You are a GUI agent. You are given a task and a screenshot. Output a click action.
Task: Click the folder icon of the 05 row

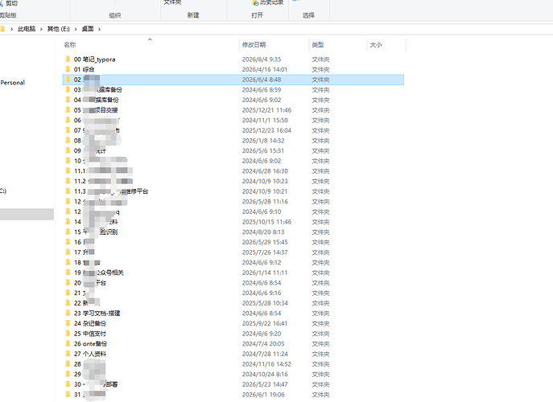tap(68, 109)
